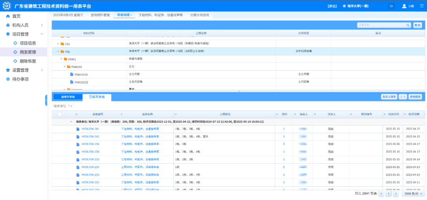Select the F04010102 土石方回填 row
This screenshot has height=200, width=427.
239,82
